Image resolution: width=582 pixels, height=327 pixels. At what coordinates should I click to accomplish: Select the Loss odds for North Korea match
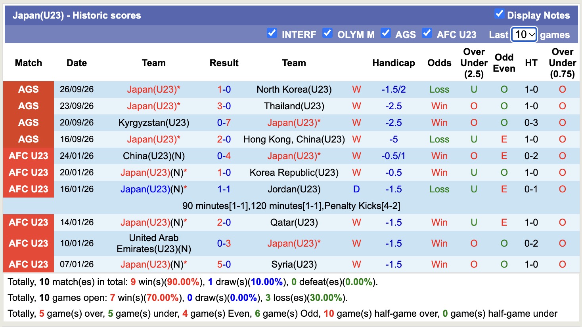click(439, 89)
